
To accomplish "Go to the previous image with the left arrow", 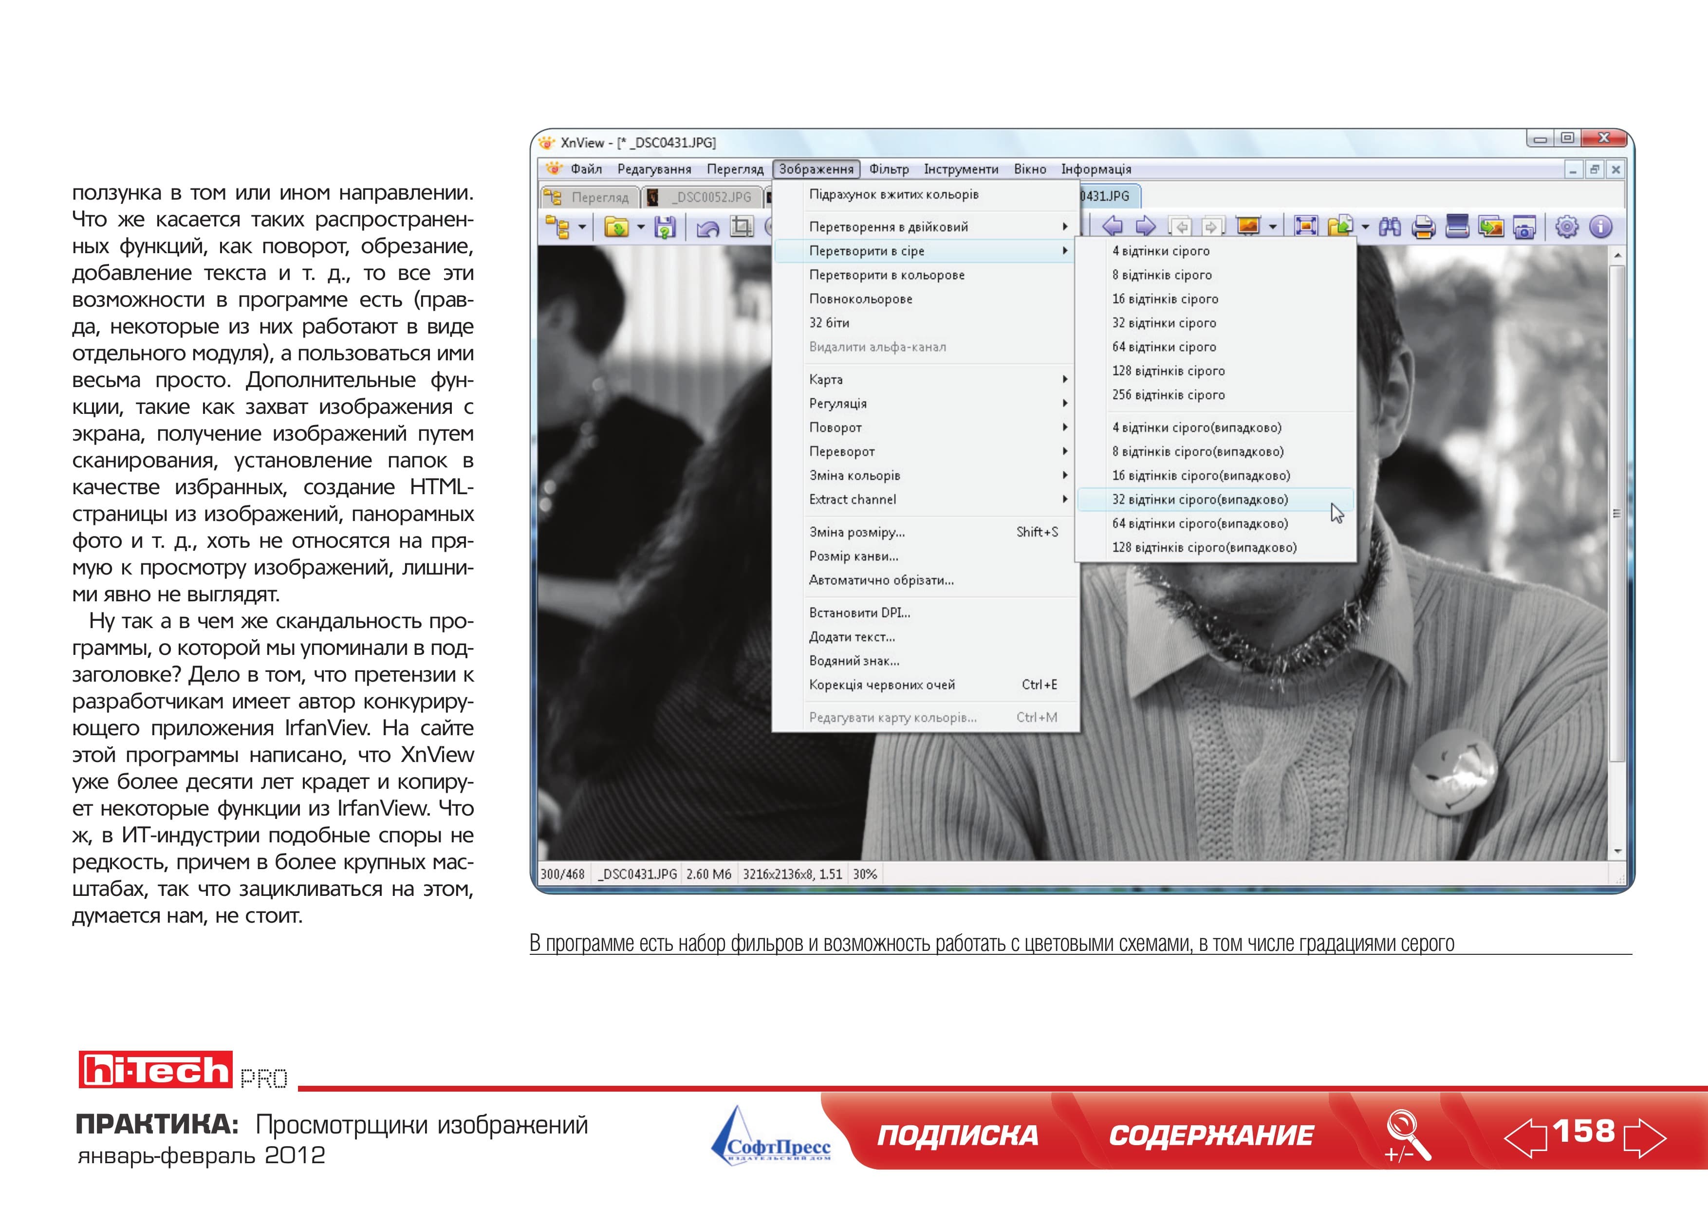I will click(1113, 225).
